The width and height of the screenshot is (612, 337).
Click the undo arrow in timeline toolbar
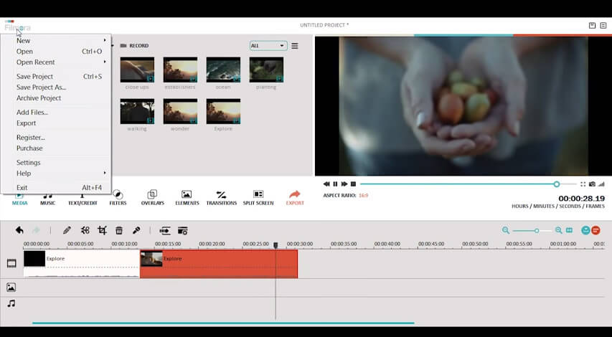click(x=19, y=230)
